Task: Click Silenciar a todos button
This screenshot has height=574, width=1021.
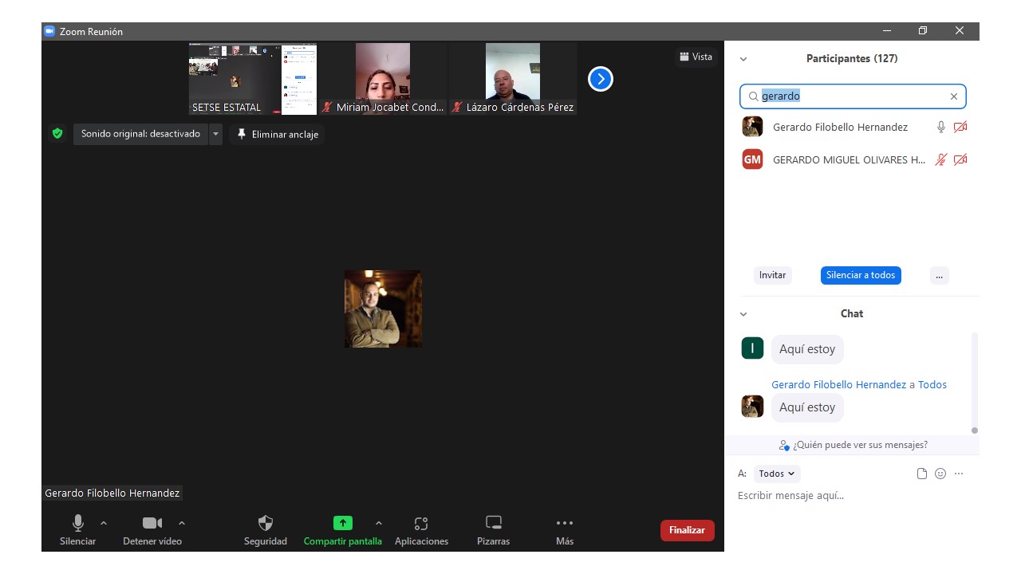Action: click(x=861, y=275)
